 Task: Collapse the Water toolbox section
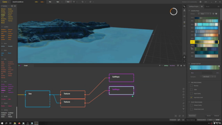coord(2,50)
